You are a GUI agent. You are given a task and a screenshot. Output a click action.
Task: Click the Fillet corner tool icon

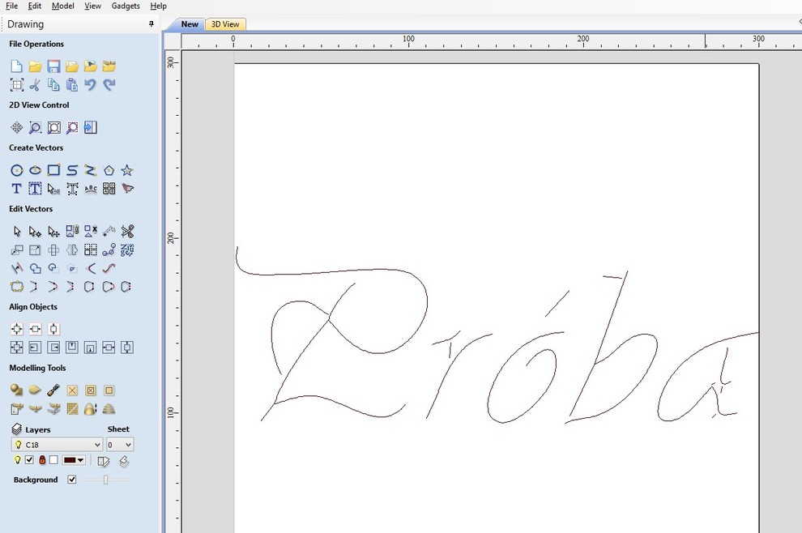[x=91, y=268]
